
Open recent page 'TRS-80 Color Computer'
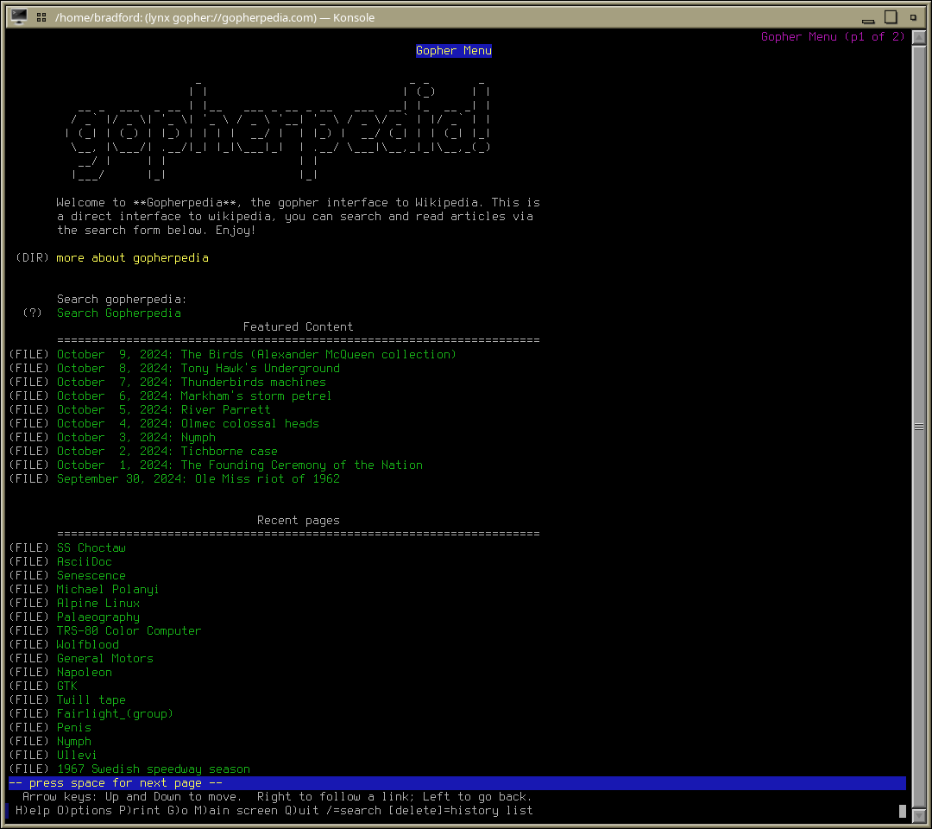[129, 630]
